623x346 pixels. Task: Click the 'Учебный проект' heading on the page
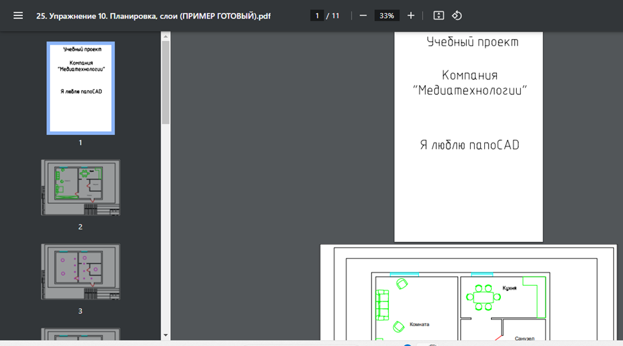472,42
